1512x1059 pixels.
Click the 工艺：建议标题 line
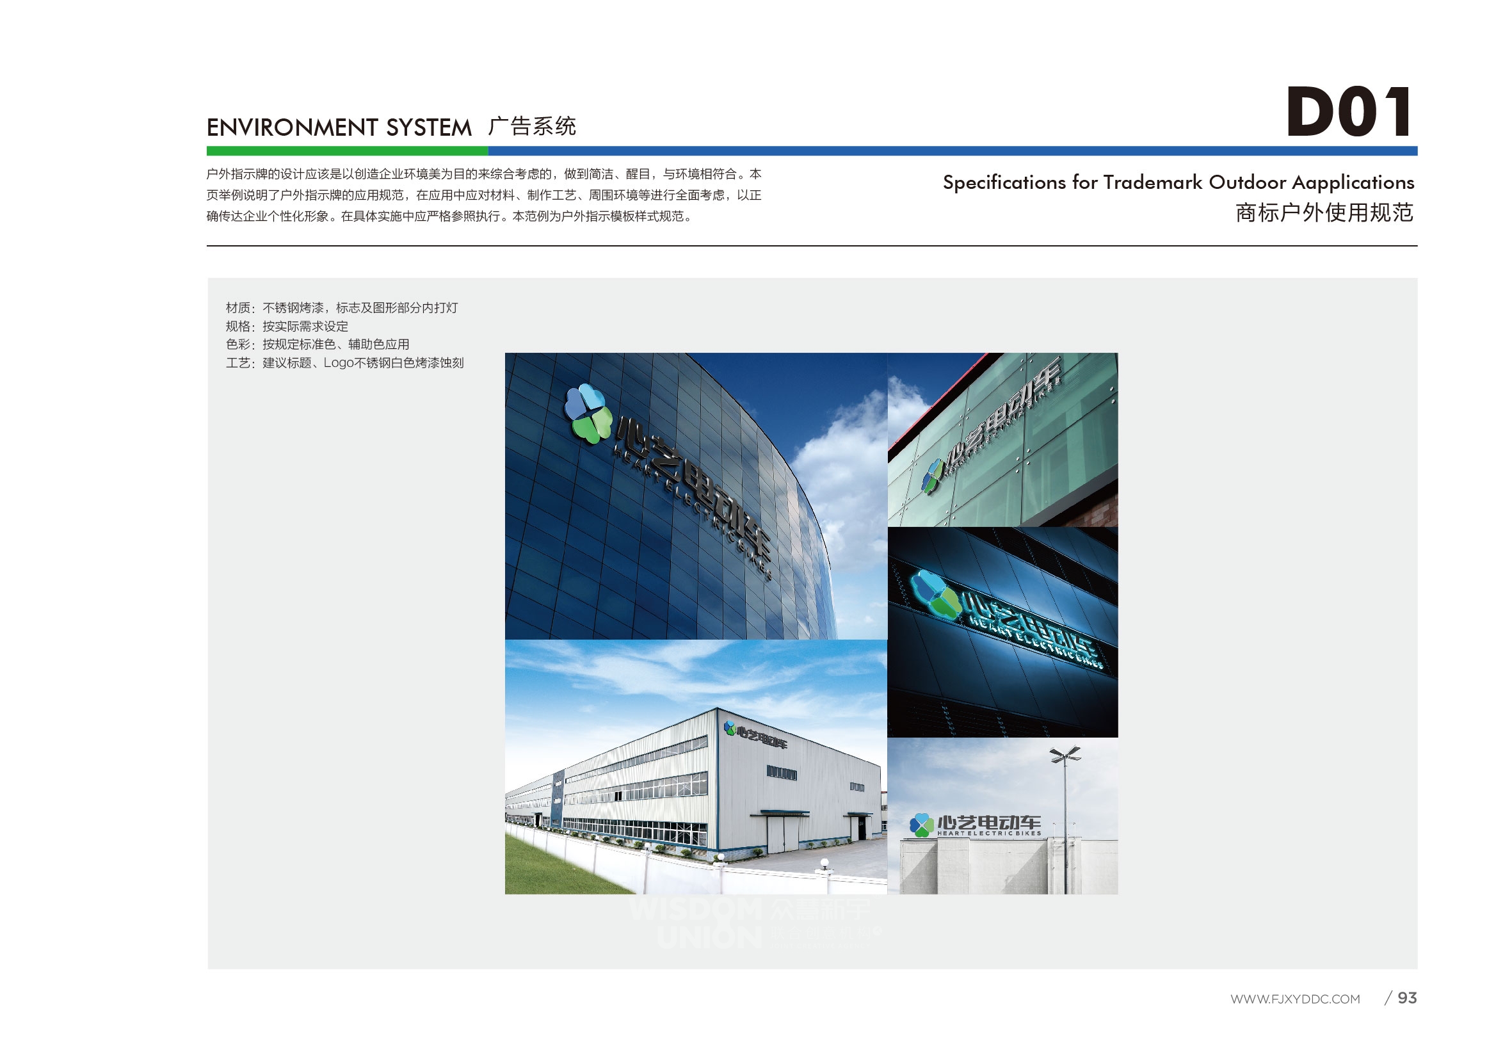344,362
